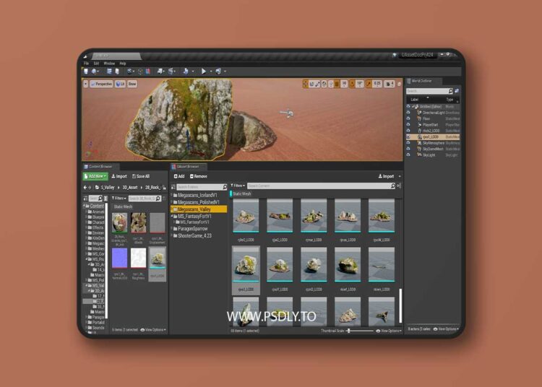
Task: Expand the MS_FantasyFortV1 folder
Action: pos(173,216)
